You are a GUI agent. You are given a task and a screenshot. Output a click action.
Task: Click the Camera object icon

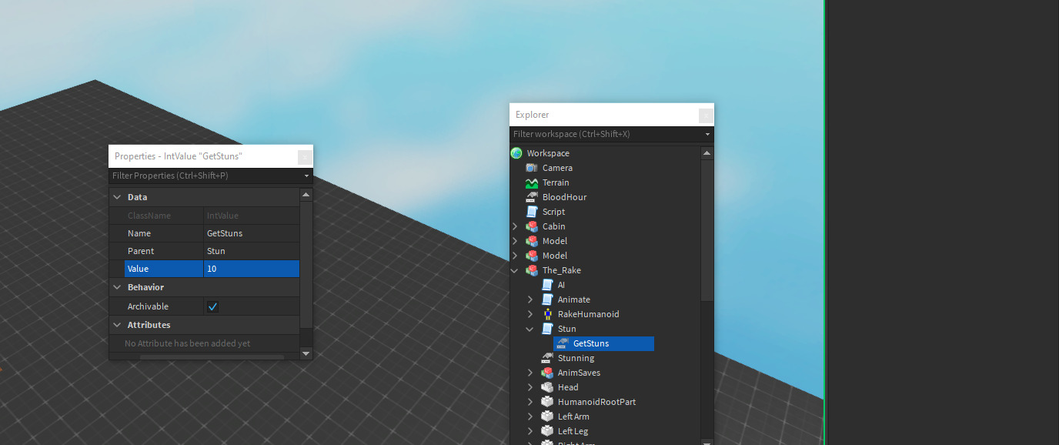point(532,168)
